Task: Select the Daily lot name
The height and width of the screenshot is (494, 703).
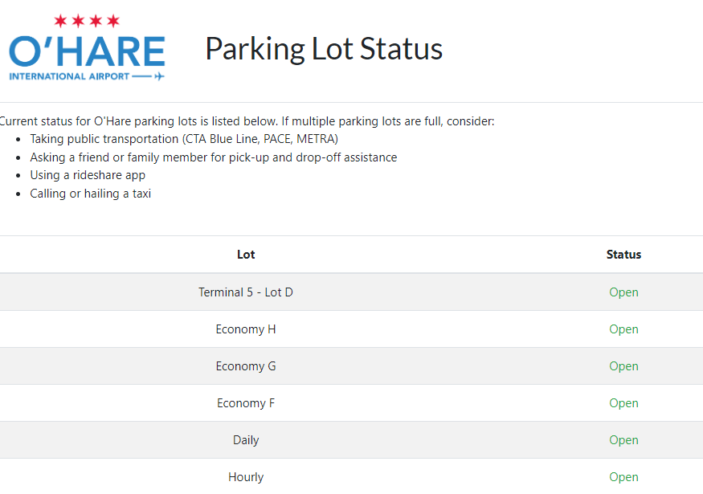Action: click(246, 439)
